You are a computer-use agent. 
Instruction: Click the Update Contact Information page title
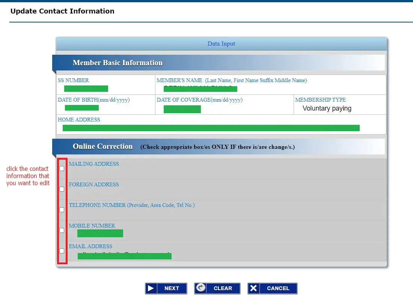click(x=62, y=11)
